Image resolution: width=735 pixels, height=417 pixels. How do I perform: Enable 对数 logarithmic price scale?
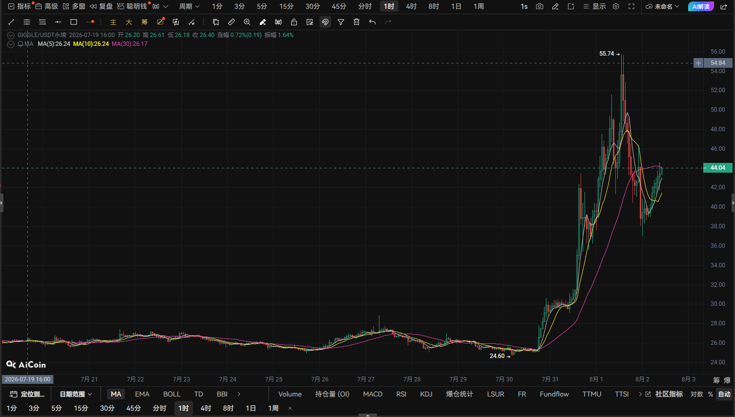697,394
